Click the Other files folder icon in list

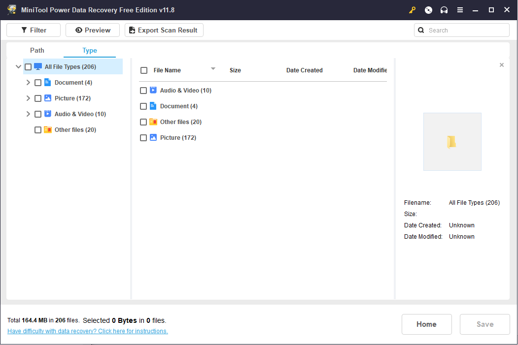coord(153,122)
